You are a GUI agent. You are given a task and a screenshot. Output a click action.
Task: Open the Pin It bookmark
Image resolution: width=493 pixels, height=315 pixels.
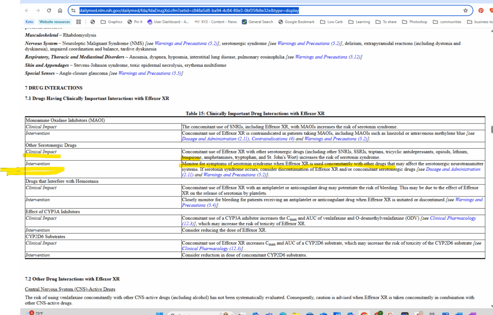pyautogui.click(x=134, y=22)
